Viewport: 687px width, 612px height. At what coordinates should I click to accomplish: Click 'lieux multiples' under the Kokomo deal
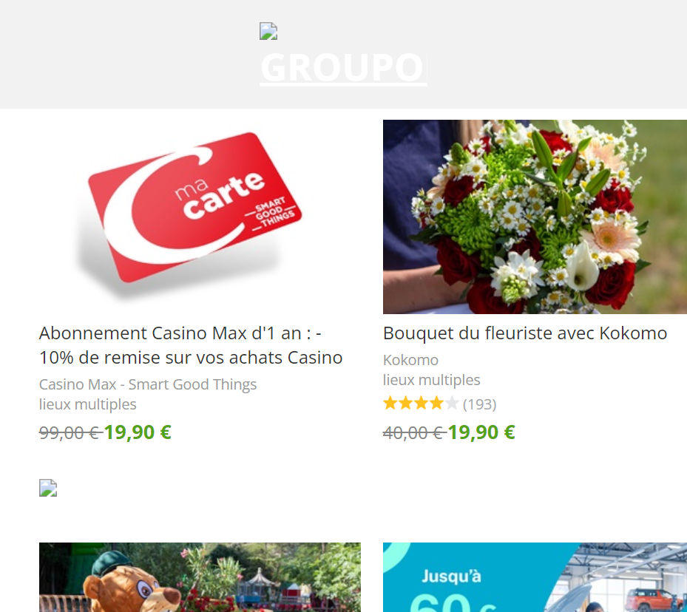click(432, 380)
